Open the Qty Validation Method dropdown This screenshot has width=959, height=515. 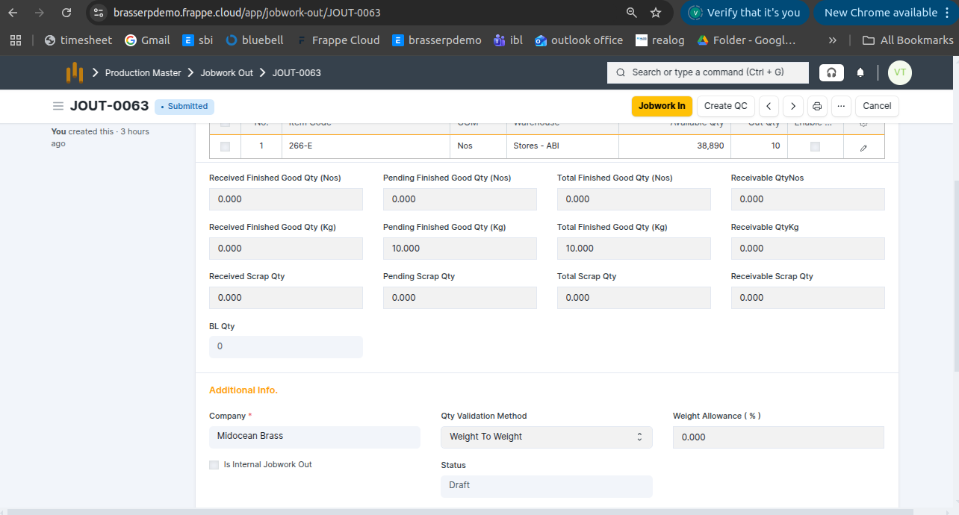pos(547,437)
